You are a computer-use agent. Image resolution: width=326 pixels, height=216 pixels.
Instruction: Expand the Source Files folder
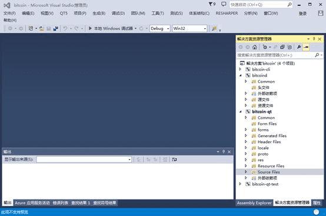pos(246,172)
